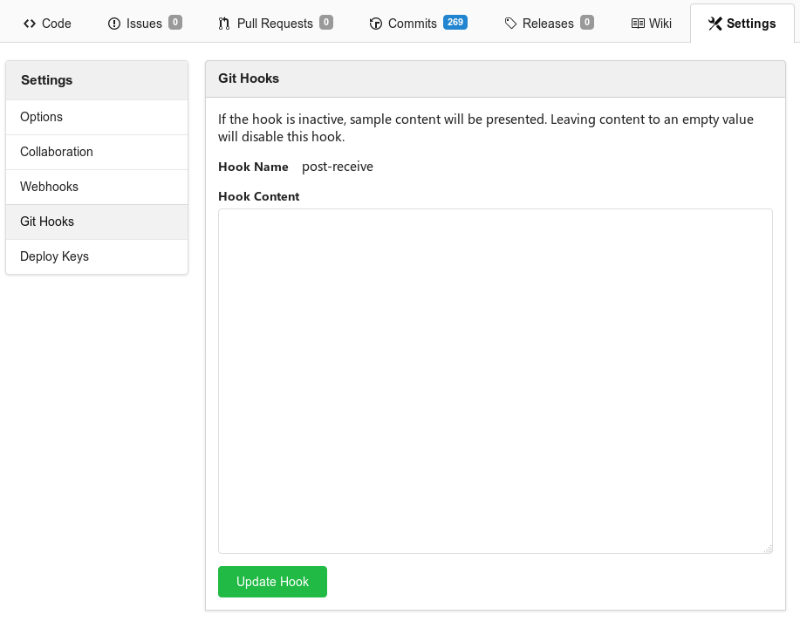This screenshot has width=800, height=628.
Task: Open the Webhooks settings page
Action: coord(49,186)
